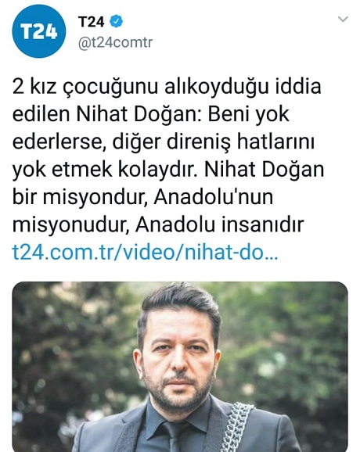Click the tweet line starting '2 kız çocuğunu'

[x=167, y=87]
